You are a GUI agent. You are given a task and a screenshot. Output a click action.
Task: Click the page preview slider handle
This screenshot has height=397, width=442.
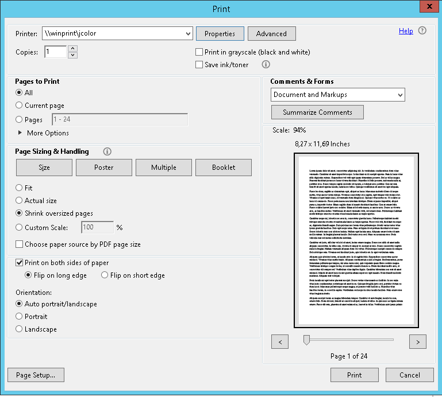click(x=307, y=340)
